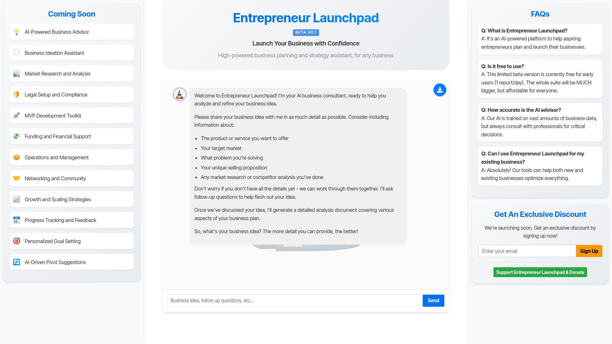Click the Funding and Financial Support icon
The width and height of the screenshot is (612, 344).
[17, 137]
